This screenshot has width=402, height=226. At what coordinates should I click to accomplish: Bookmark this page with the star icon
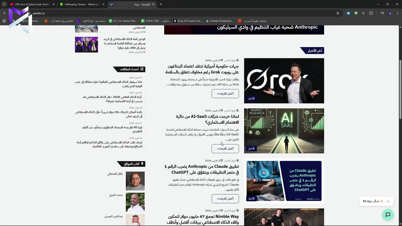click(338, 13)
